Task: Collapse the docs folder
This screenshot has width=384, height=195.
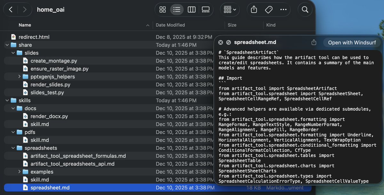Action: point(13,109)
